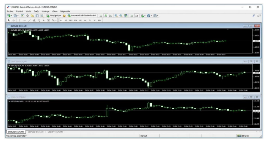267x143 pixels.
Task: Open the Vložit menu
Action: [x=28, y=11]
